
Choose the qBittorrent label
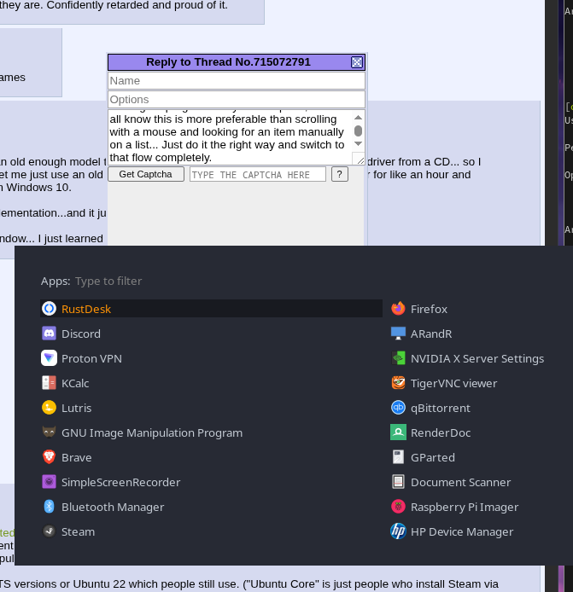(441, 408)
